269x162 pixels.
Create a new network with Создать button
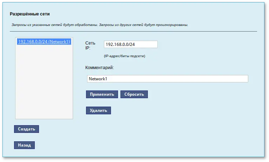click(26, 129)
